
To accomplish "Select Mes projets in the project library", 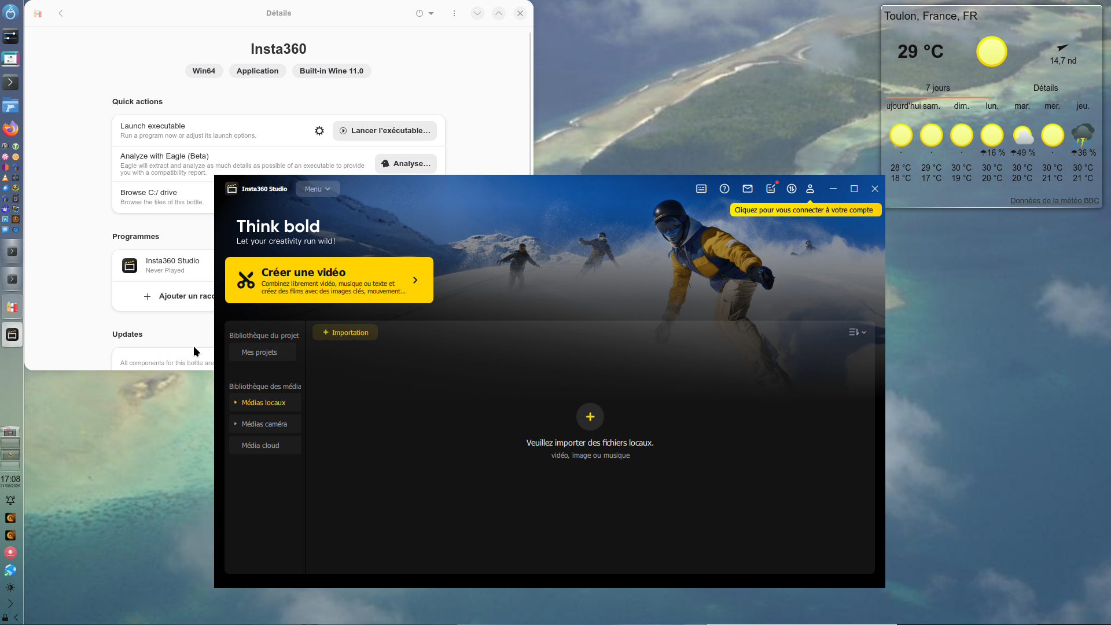I will [x=263, y=352].
